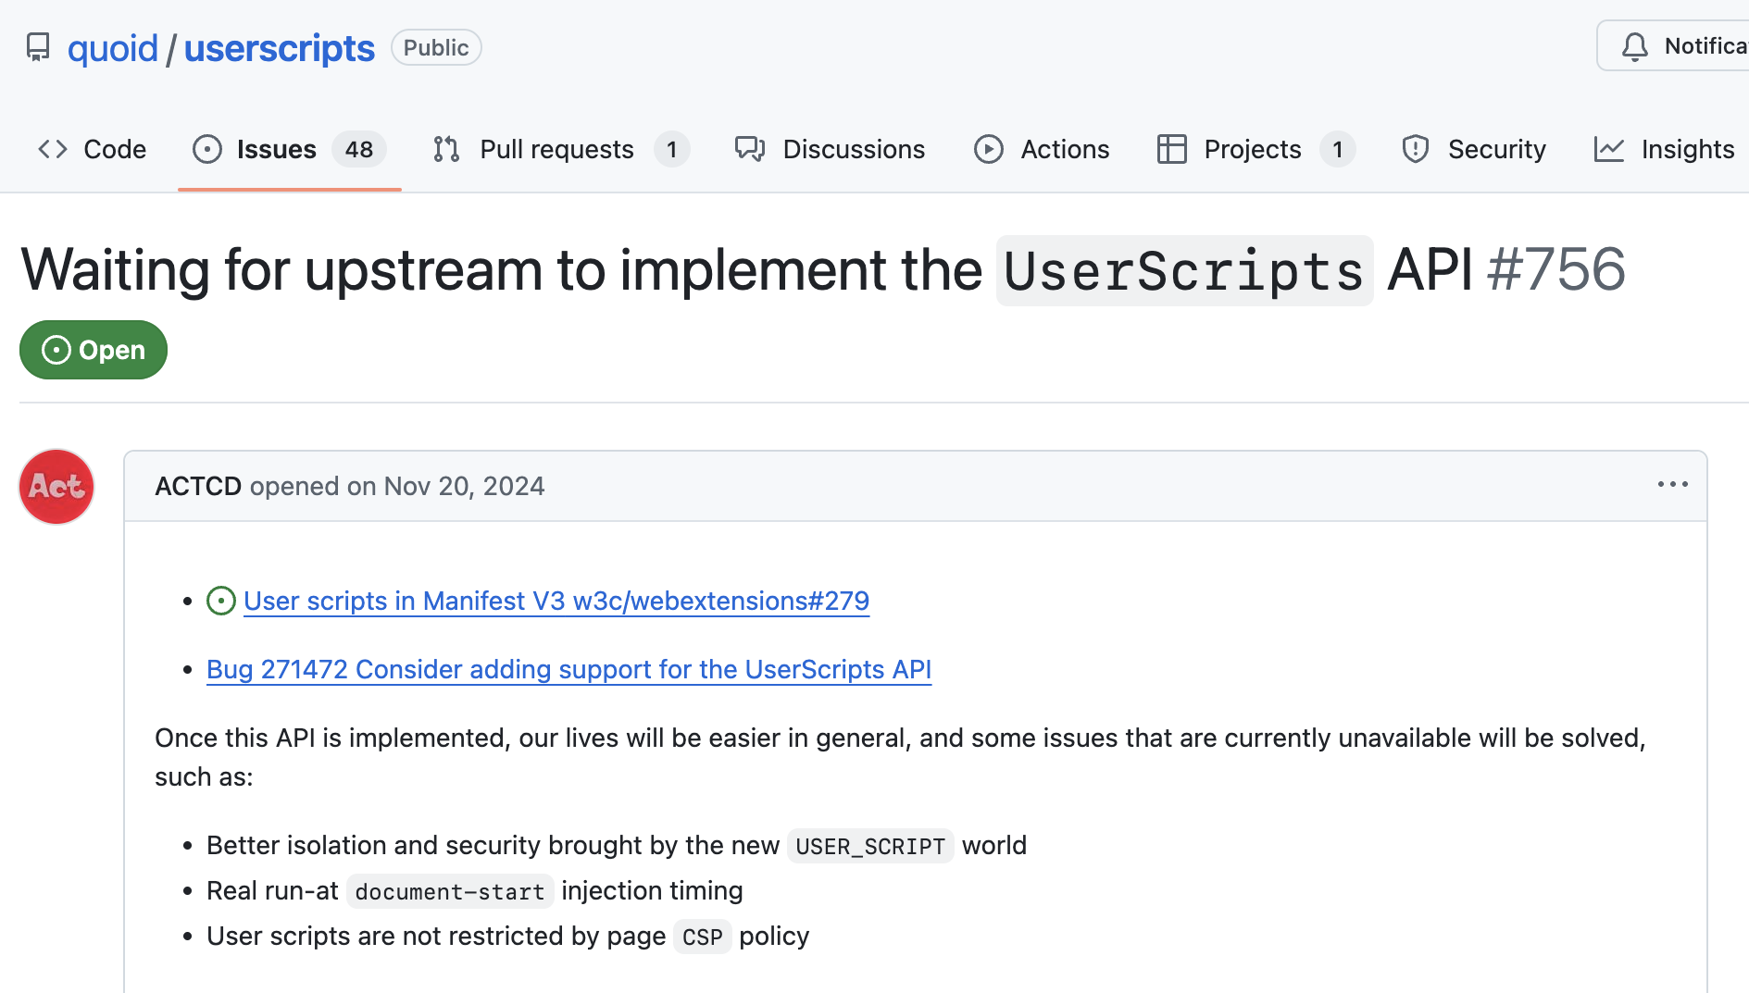Click the Open issue status badge
The width and height of the screenshot is (1749, 993).
[94, 350]
